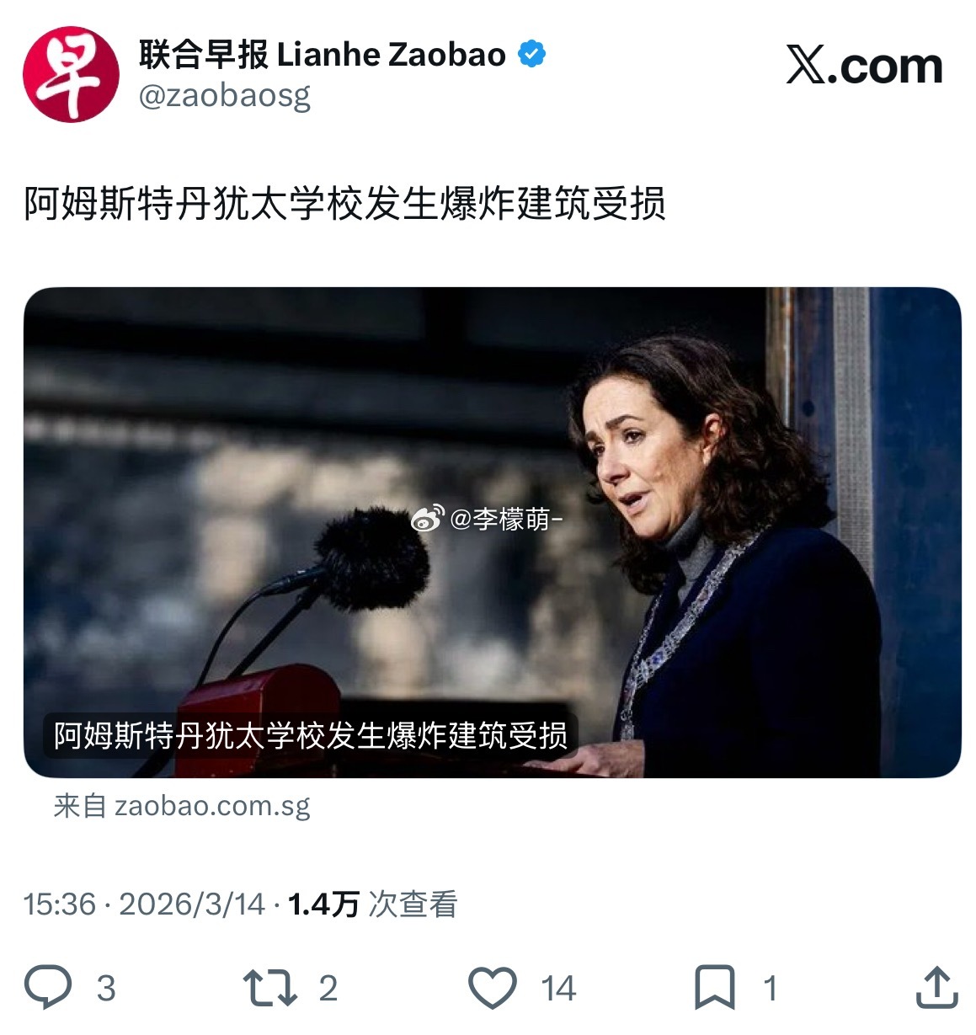Open Lianhe Zaobao red profile avatar
Viewport: 976px width, 1035px height.
tap(71, 74)
